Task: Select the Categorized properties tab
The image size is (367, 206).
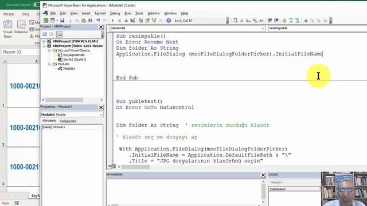Action: click(x=68, y=121)
